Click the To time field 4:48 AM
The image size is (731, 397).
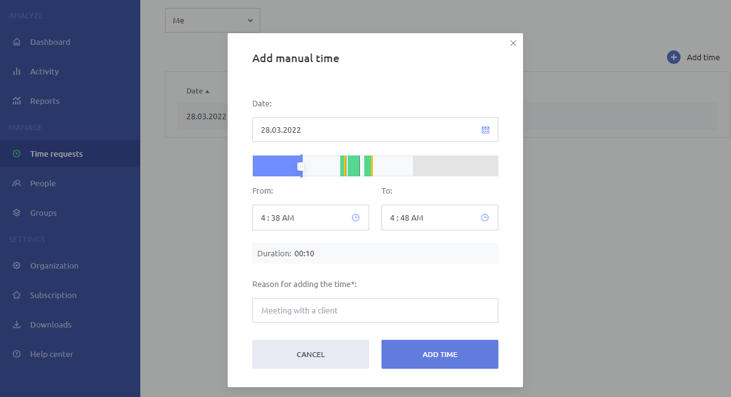pyautogui.click(x=439, y=218)
